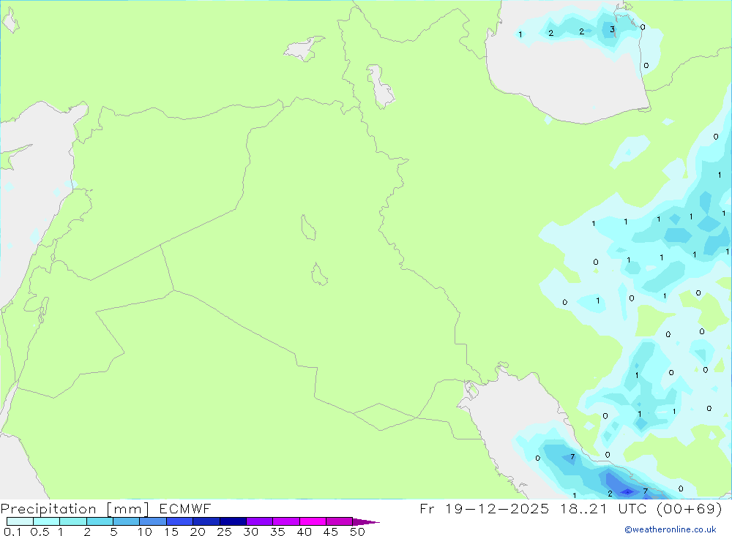The width and height of the screenshot is (732, 536).
Task: Click the 'ECMWF' model label
Action: [185, 508]
